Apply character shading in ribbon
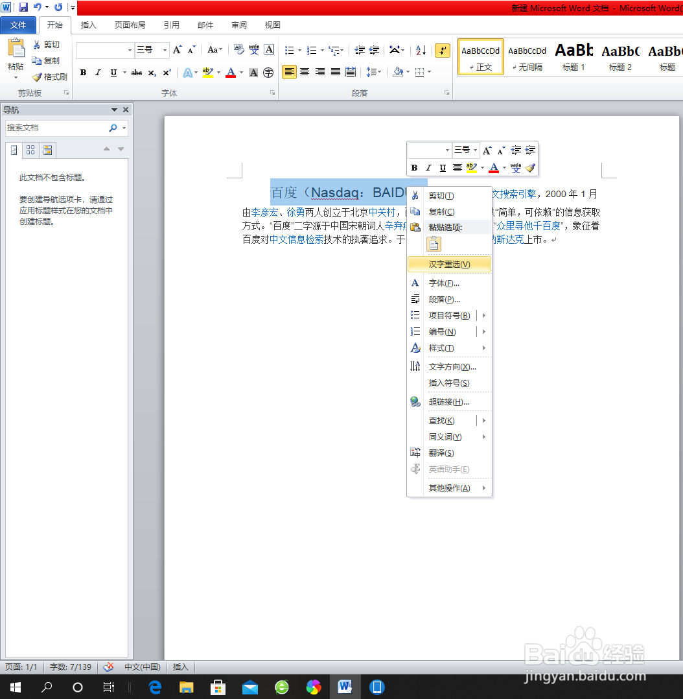The image size is (683, 699). tap(253, 72)
